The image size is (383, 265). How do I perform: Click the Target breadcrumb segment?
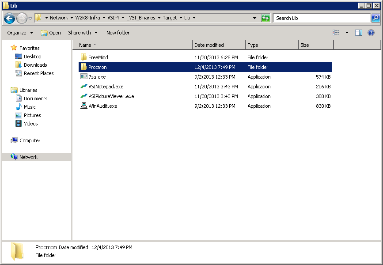pyautogui.click(x=170, y=18)
